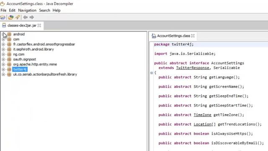The height and width of the screenshot is (151, 268).
Task: Click the package icon beside oauth.signpost
Action: tap(9, 60)
